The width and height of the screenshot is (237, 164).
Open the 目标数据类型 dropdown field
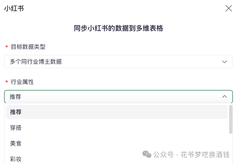(x=118, y=62)
